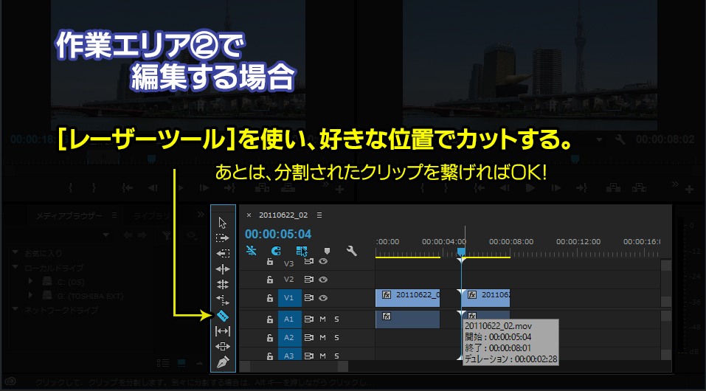Solo audio track A1

[x=336, y=319]
